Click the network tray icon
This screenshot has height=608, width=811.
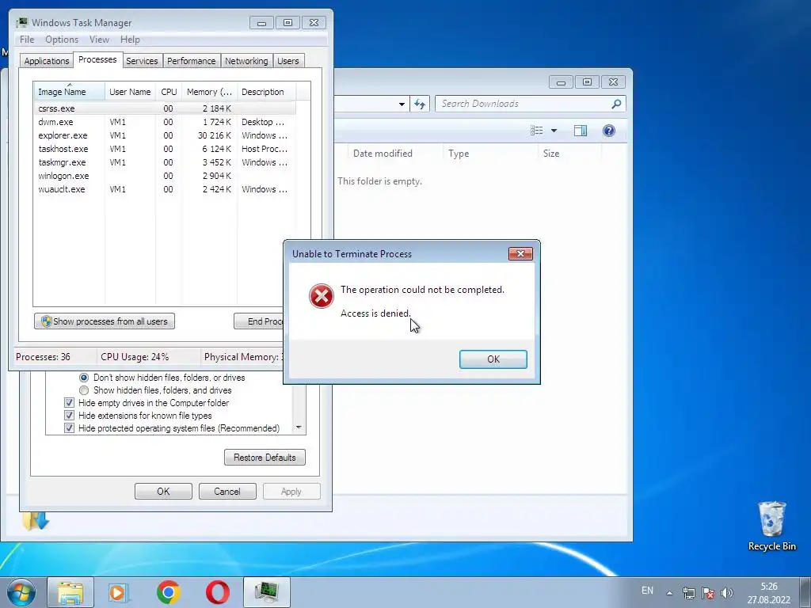pos(688,593)
